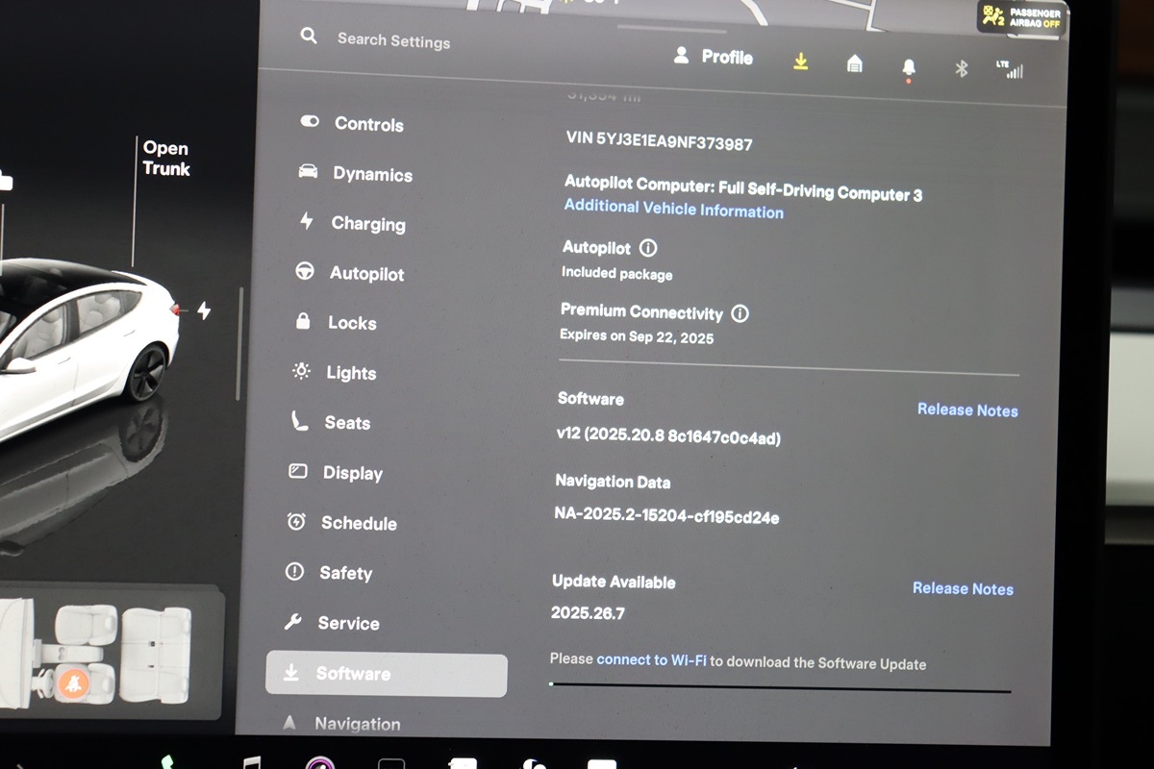The width and height of the screenshot is (1154, 769).
Task: Tap the v12 (2025.20.8) version text
Action: click(x=668, y=436)
